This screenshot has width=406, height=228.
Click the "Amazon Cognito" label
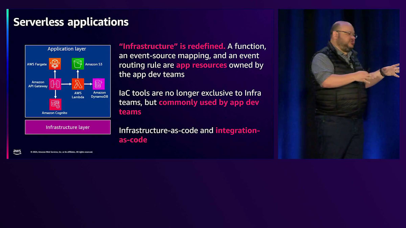point(54,113)
